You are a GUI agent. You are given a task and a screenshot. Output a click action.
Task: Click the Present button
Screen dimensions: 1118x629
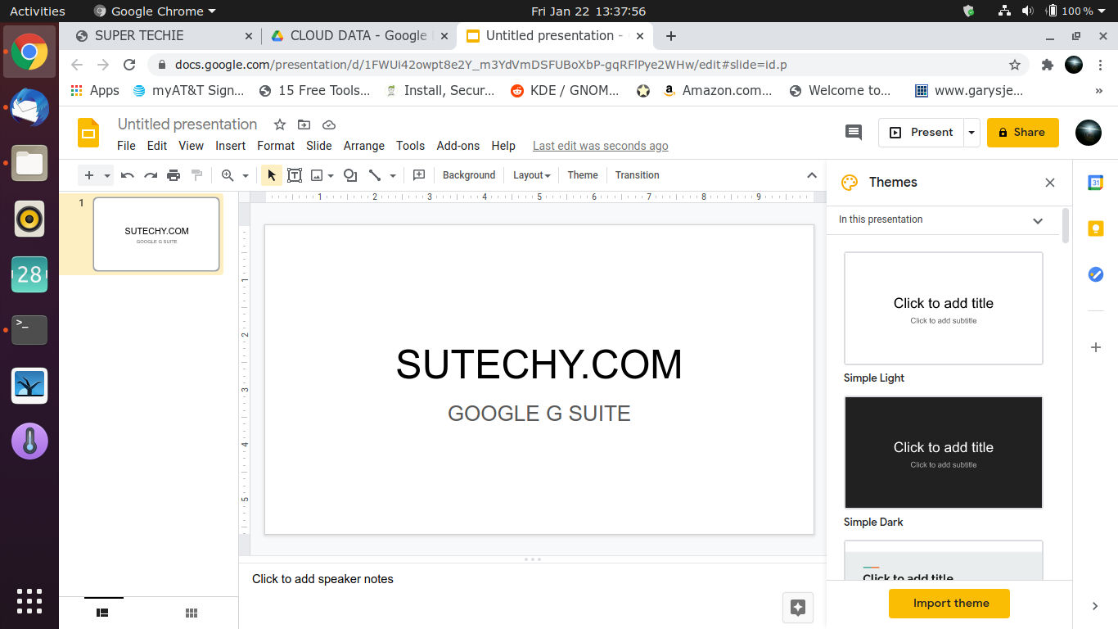922,132
